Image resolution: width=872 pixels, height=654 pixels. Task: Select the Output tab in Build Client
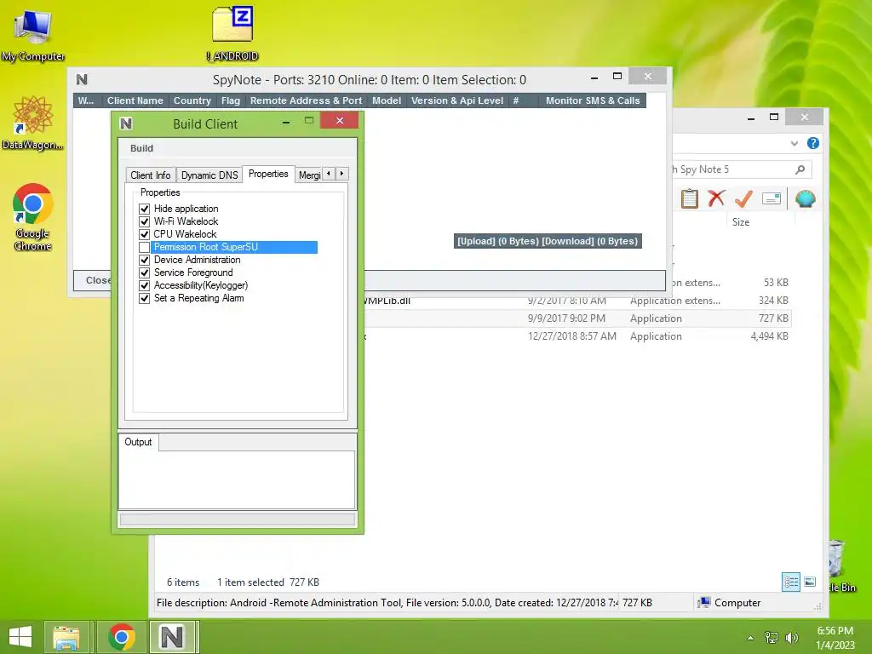click(x=138, y=442)
